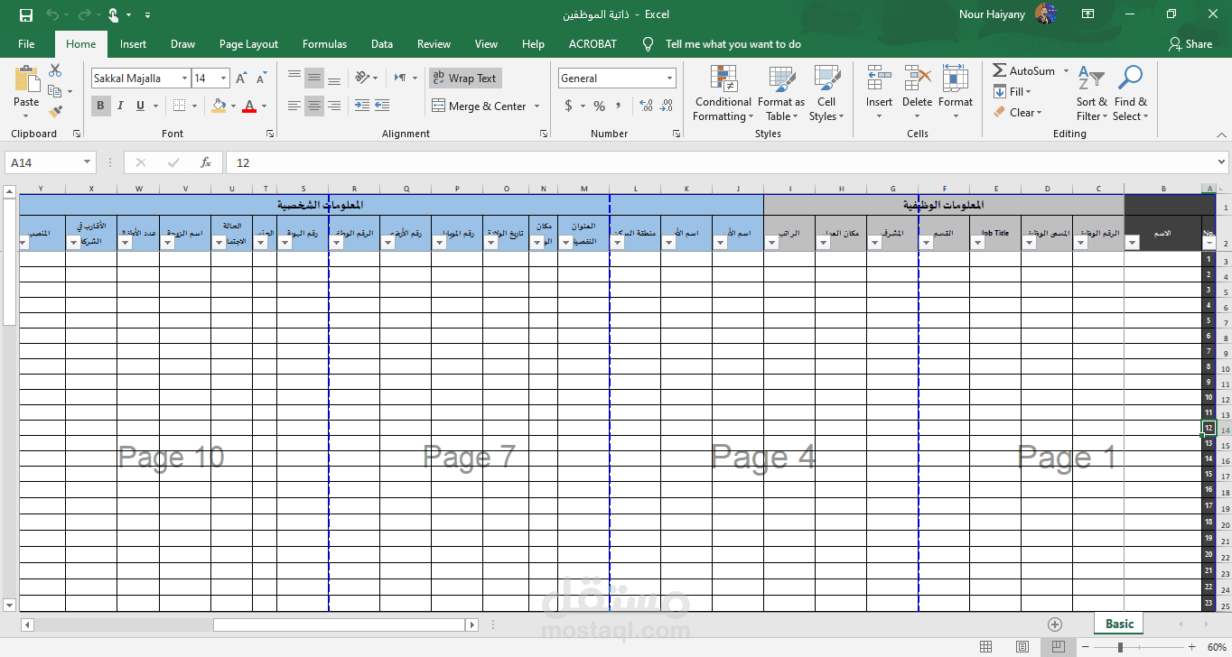Switch to Page Layout view icon
The height and width of the screenshot is (657, 1232).
point(1022,647)
